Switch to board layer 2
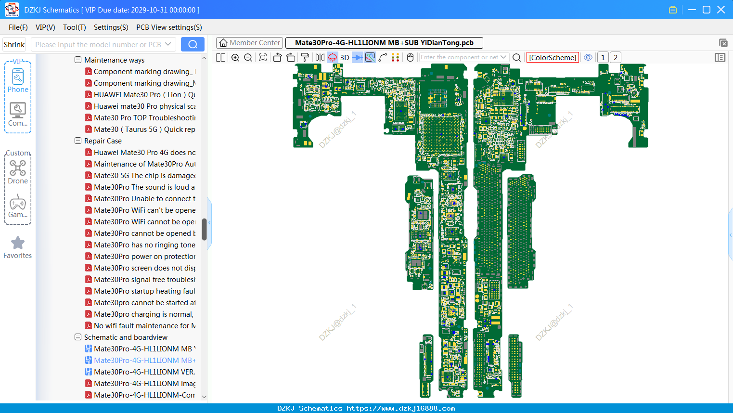The image size is (733, 413). click(x=615, y=57)
